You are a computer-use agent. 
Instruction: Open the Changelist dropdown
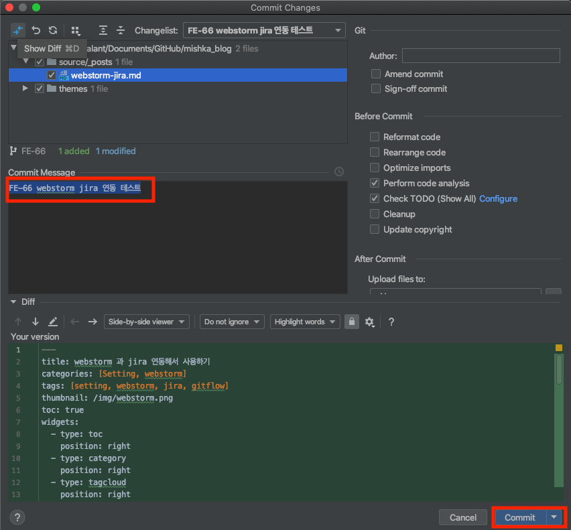point(264,30)
